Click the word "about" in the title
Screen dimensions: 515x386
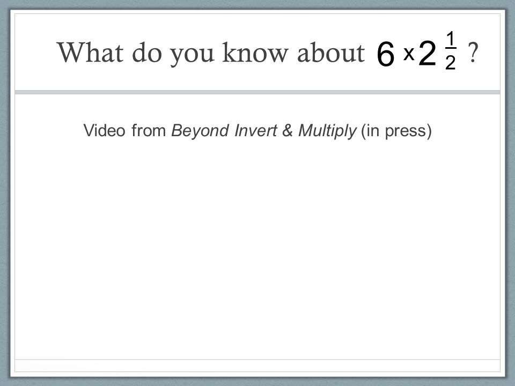(331, 52)
